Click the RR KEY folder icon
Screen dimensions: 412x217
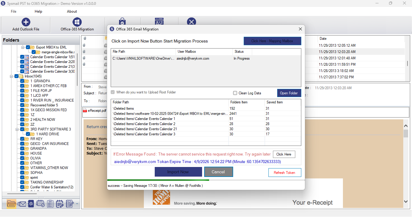[x=27, y=139]
